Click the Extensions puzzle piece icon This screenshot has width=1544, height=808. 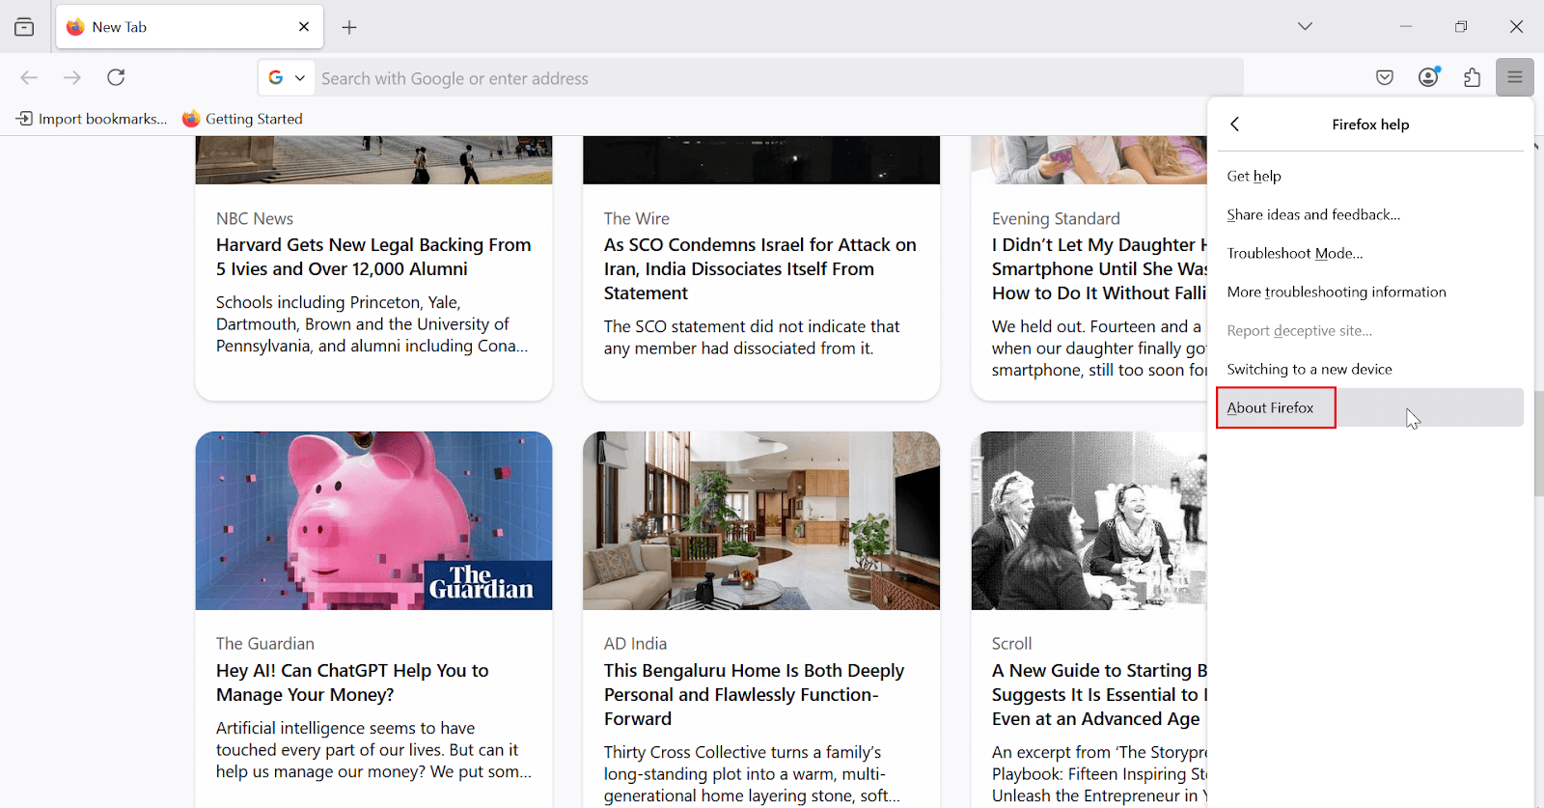[1472, 77]
